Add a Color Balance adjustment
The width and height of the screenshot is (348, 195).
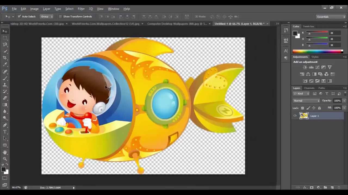308,74
